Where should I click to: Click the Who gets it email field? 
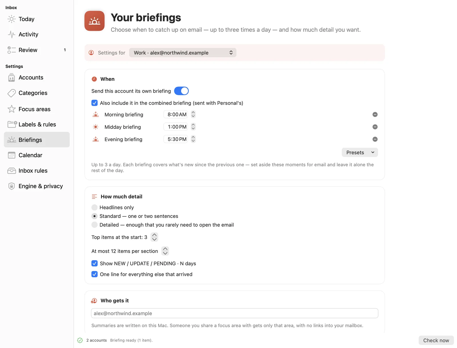(x=235, y=313)
